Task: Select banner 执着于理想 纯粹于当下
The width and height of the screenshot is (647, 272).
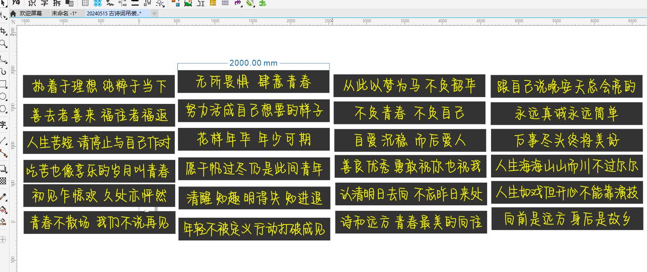Action: point(99,86)
